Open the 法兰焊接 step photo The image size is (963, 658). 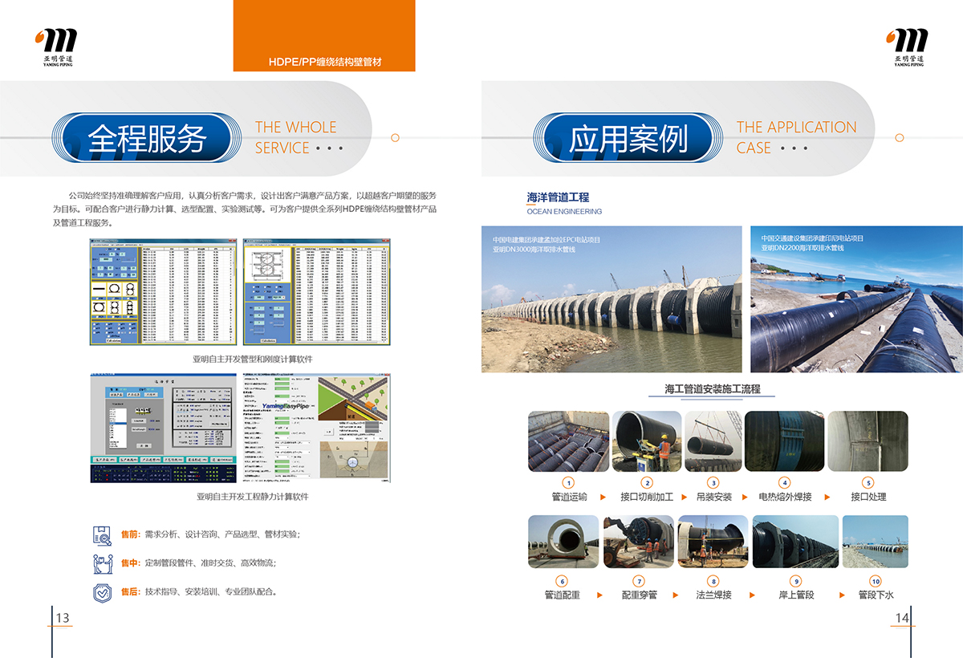(713, 542)
